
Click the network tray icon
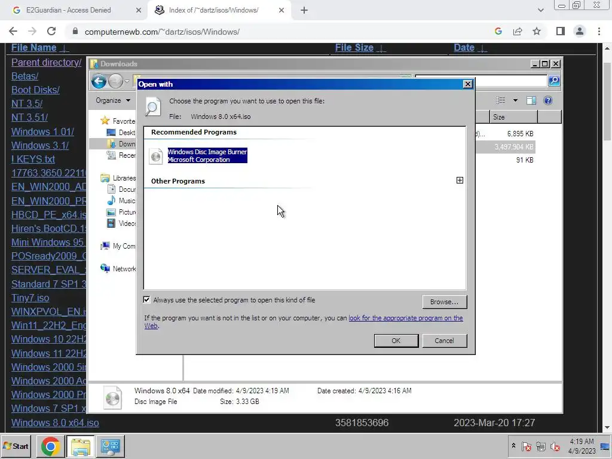point(540,446)
